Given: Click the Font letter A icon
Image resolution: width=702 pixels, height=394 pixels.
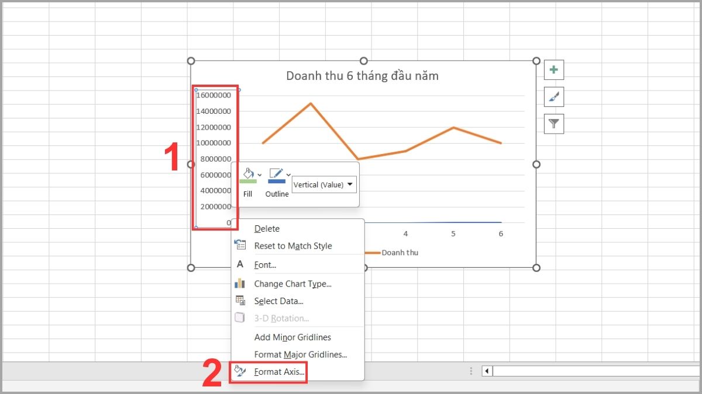Looking at the screenshot, I should pos(240,264).
